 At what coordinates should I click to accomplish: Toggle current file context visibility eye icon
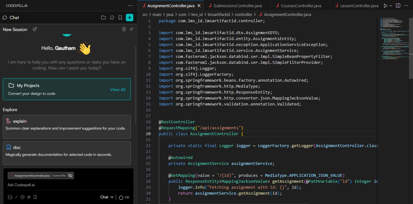point(70,176)
